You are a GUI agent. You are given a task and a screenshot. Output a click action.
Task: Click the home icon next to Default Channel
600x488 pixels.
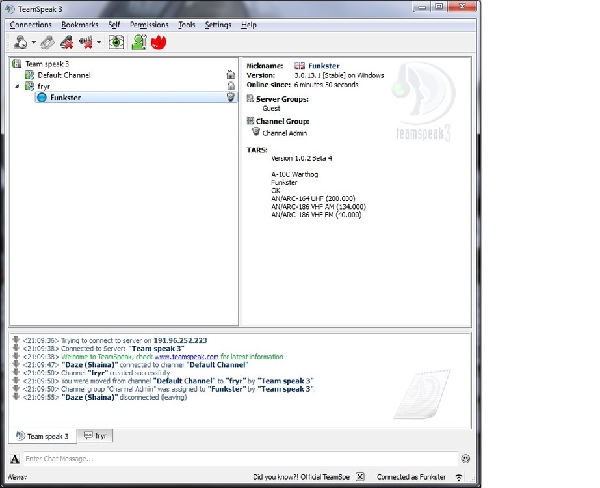point(231,75)
